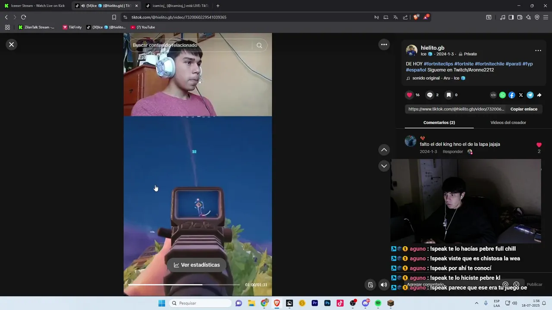Open the hielito.gb username link

point(433,48)
